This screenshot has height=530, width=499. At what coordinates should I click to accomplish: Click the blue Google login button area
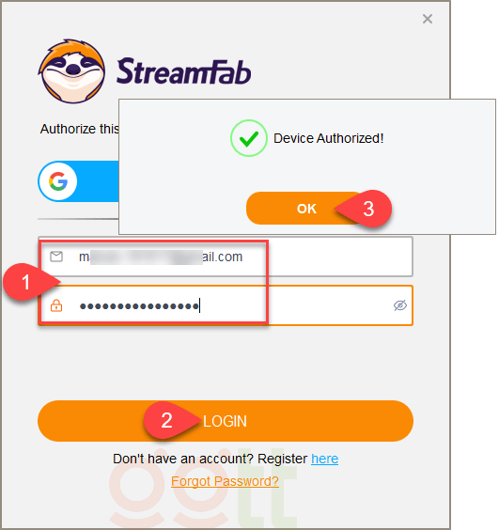[x=78, y=181]
